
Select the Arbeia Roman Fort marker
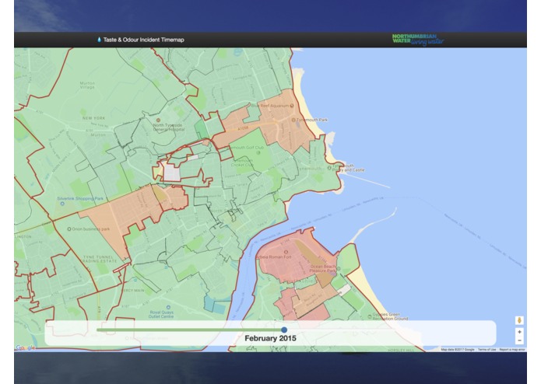286,252
